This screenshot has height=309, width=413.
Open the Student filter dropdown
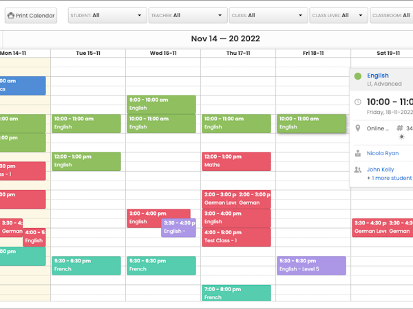tap(107, 15)
